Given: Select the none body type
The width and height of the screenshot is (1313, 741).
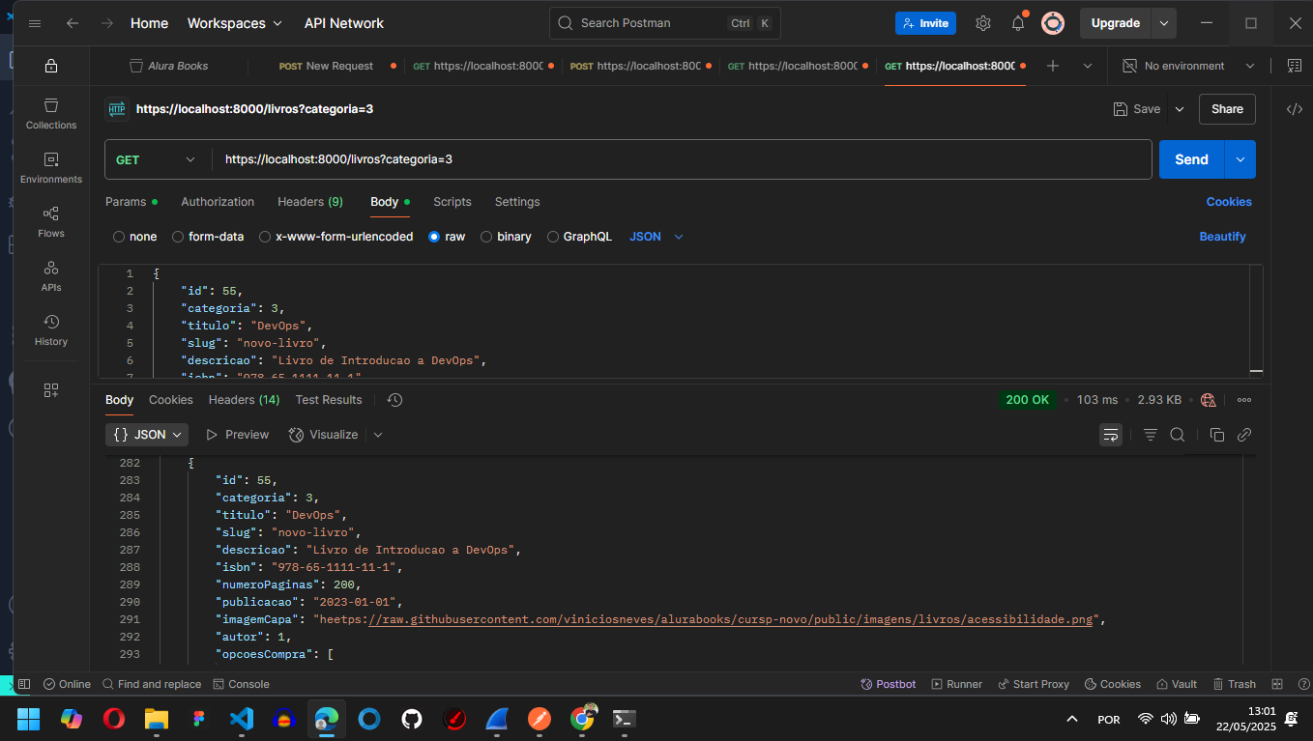Looking at the screenshot, I should (x=134, y=237).
